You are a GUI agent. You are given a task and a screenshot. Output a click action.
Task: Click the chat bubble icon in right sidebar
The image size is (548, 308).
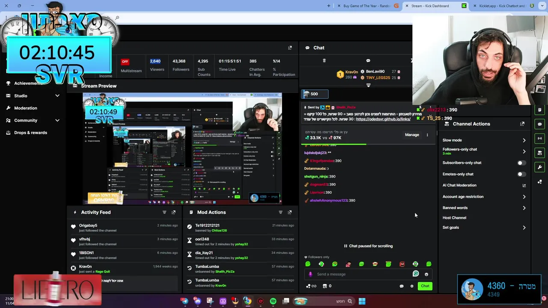[540, 124]
